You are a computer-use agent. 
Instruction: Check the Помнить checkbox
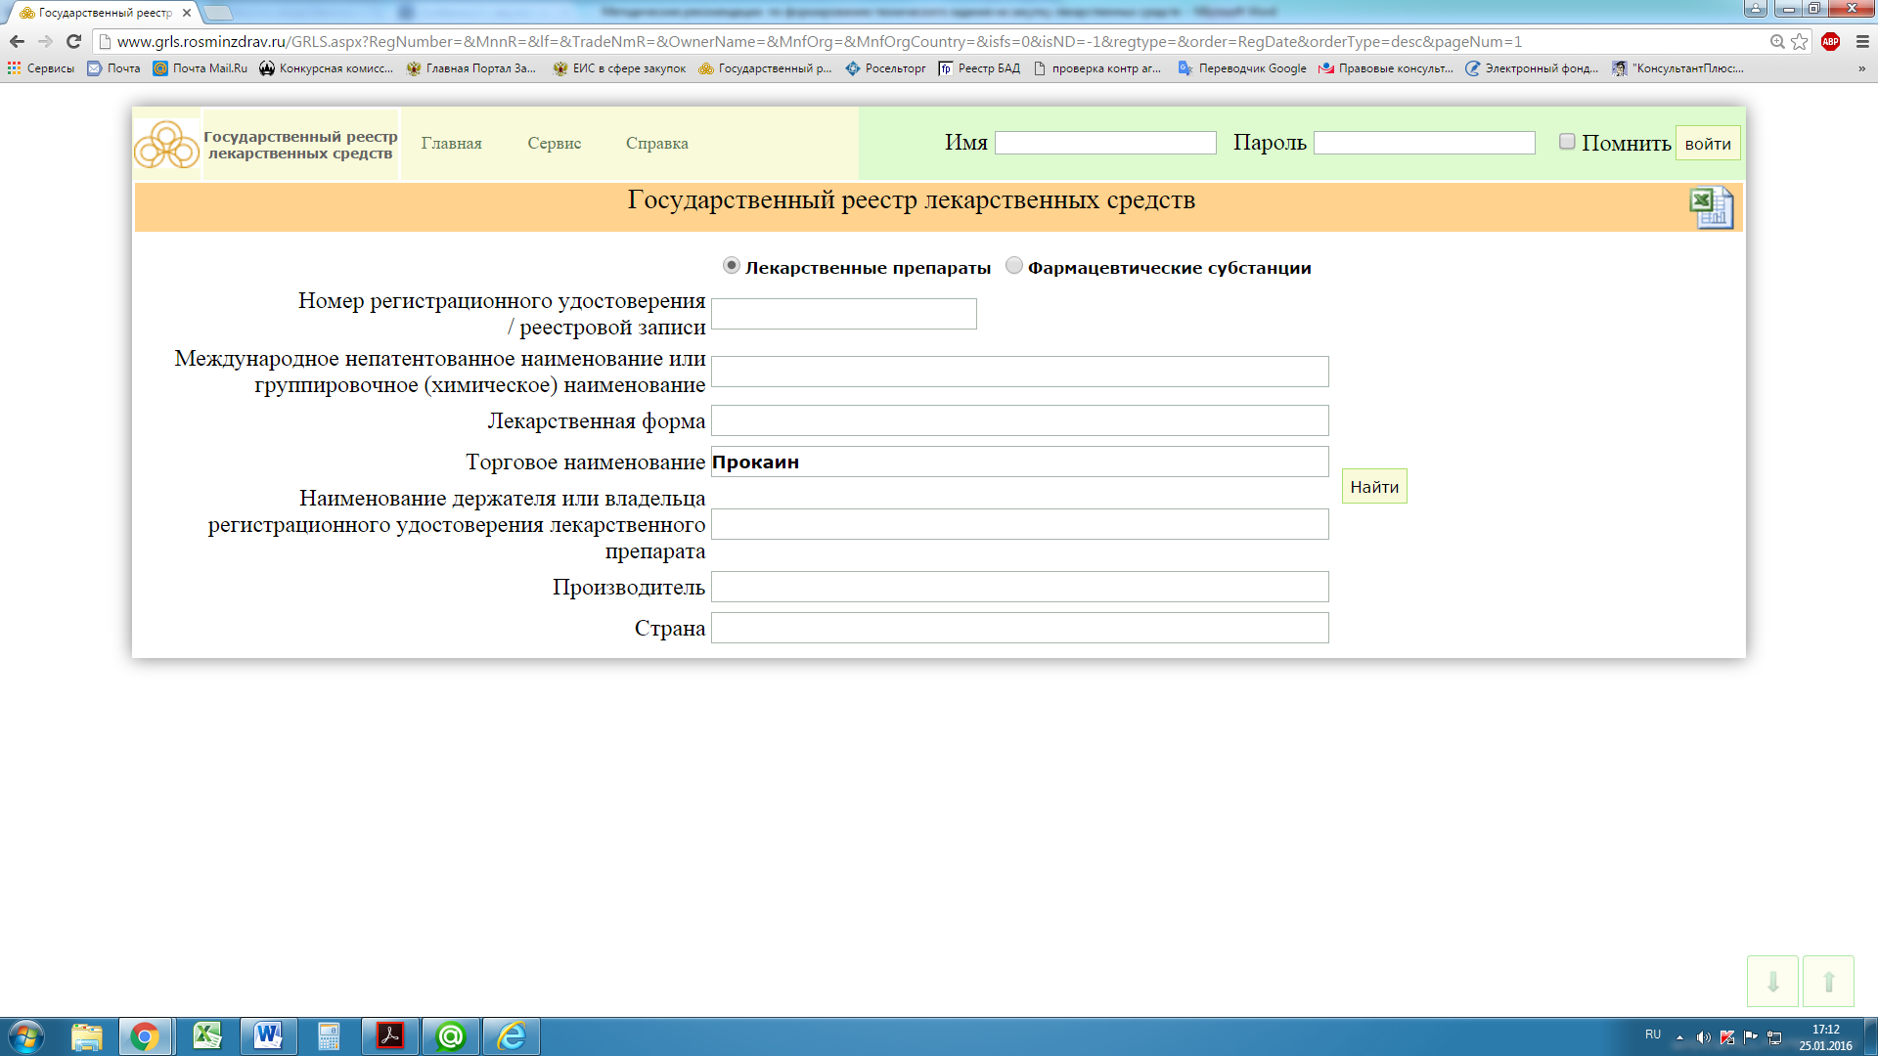[1567, 142]
